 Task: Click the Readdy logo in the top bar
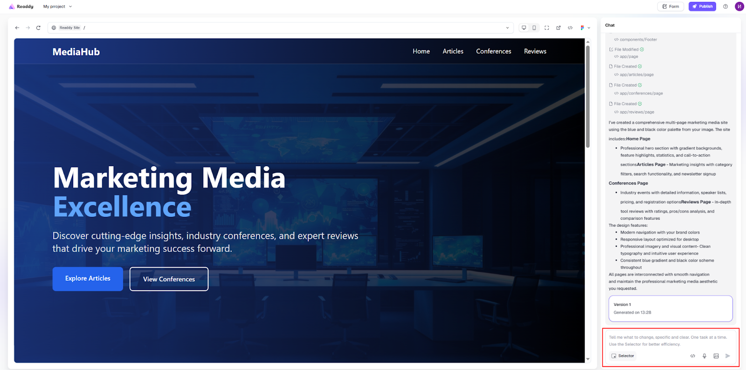click(21, 7)
